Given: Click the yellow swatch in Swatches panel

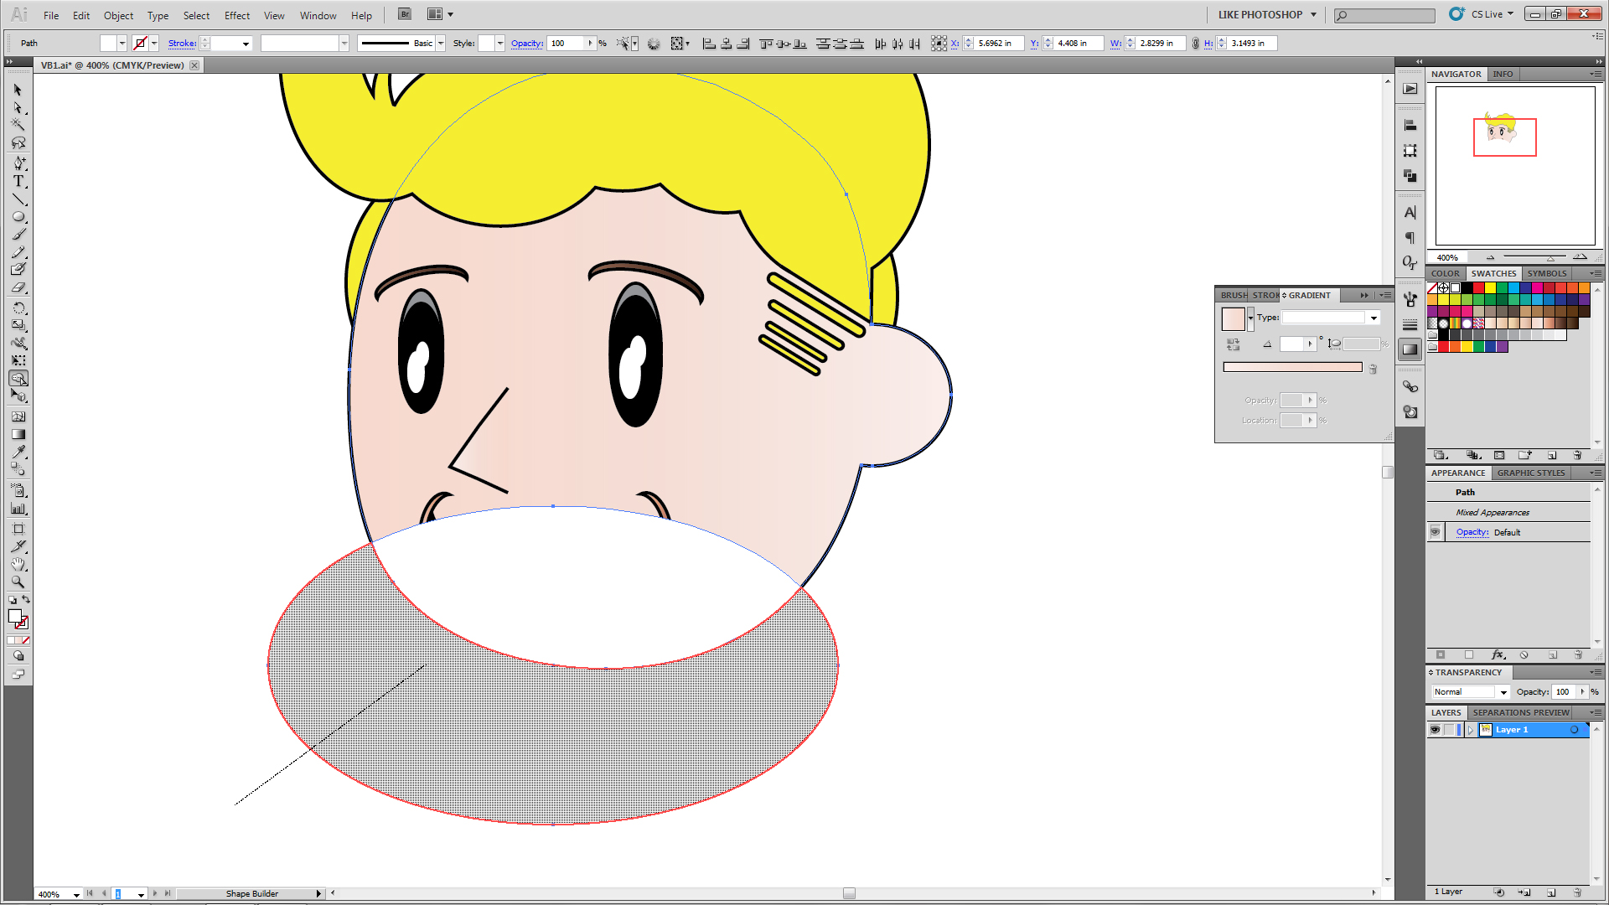Looking at the screenshot, I should pos(1490,288).
